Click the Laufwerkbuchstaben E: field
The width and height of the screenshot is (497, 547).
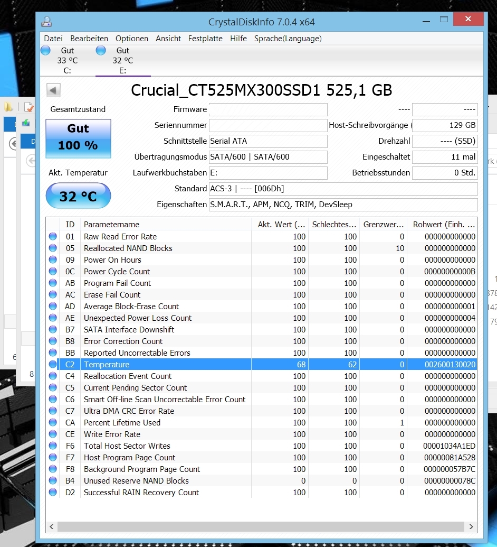tap(268, 173)
